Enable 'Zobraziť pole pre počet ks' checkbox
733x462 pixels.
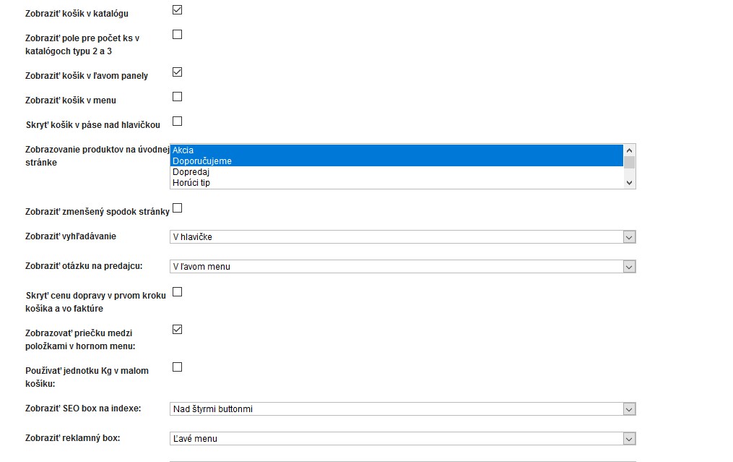coord(177,35)
